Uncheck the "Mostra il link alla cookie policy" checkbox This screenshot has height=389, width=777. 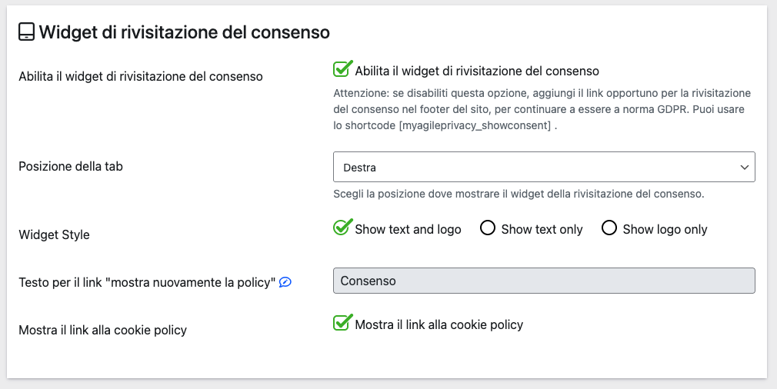(342, 324)
